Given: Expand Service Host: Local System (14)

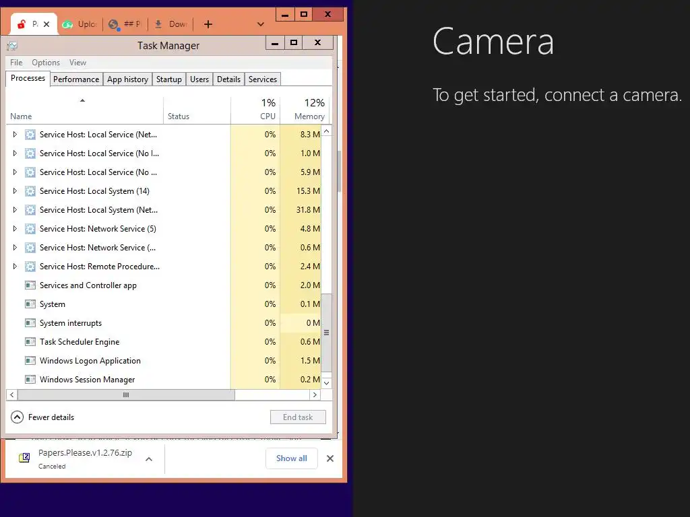Looking at the screenshot, I should (x=15, y=191).
